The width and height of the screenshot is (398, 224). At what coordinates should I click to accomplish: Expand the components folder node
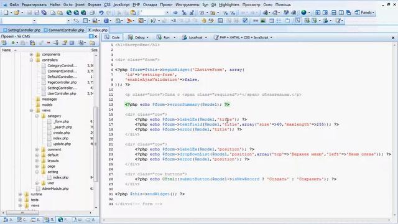coord(31,55)
